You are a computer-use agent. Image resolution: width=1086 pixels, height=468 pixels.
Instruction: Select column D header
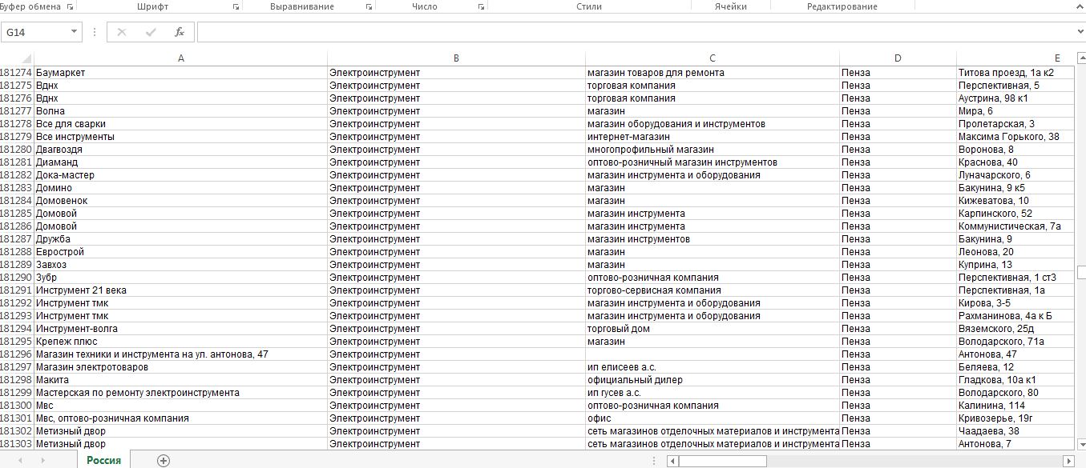[x=898, y=58]
